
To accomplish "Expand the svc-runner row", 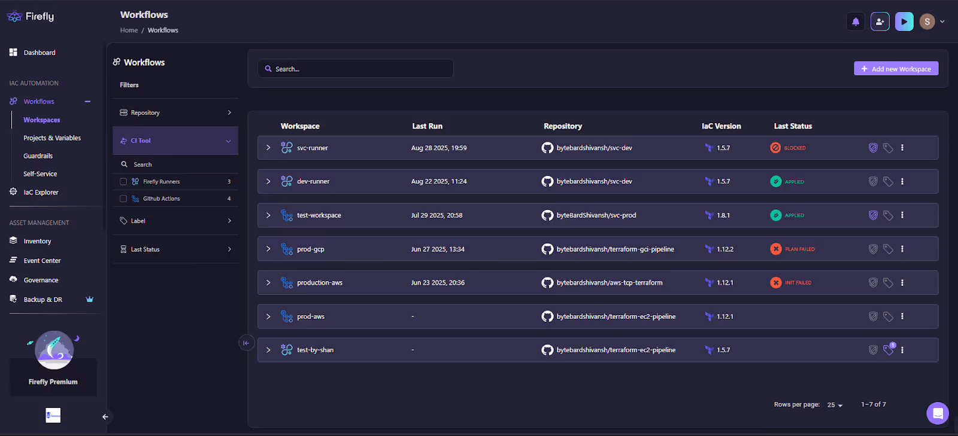I will [x=268, y=148].
